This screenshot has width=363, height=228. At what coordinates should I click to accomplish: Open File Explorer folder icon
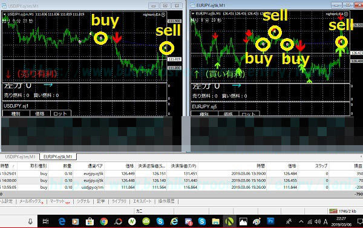(215, 222)
